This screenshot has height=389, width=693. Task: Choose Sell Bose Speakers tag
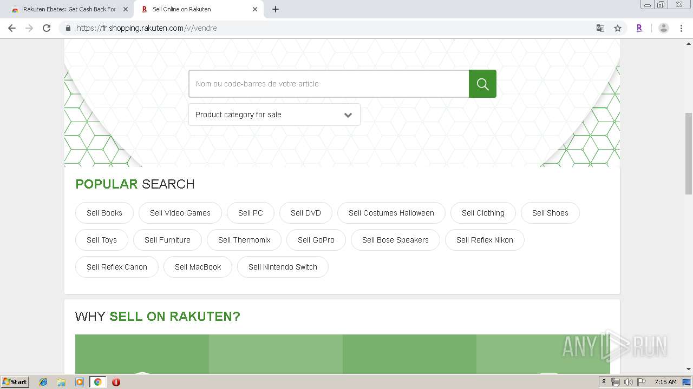point(395,240)
